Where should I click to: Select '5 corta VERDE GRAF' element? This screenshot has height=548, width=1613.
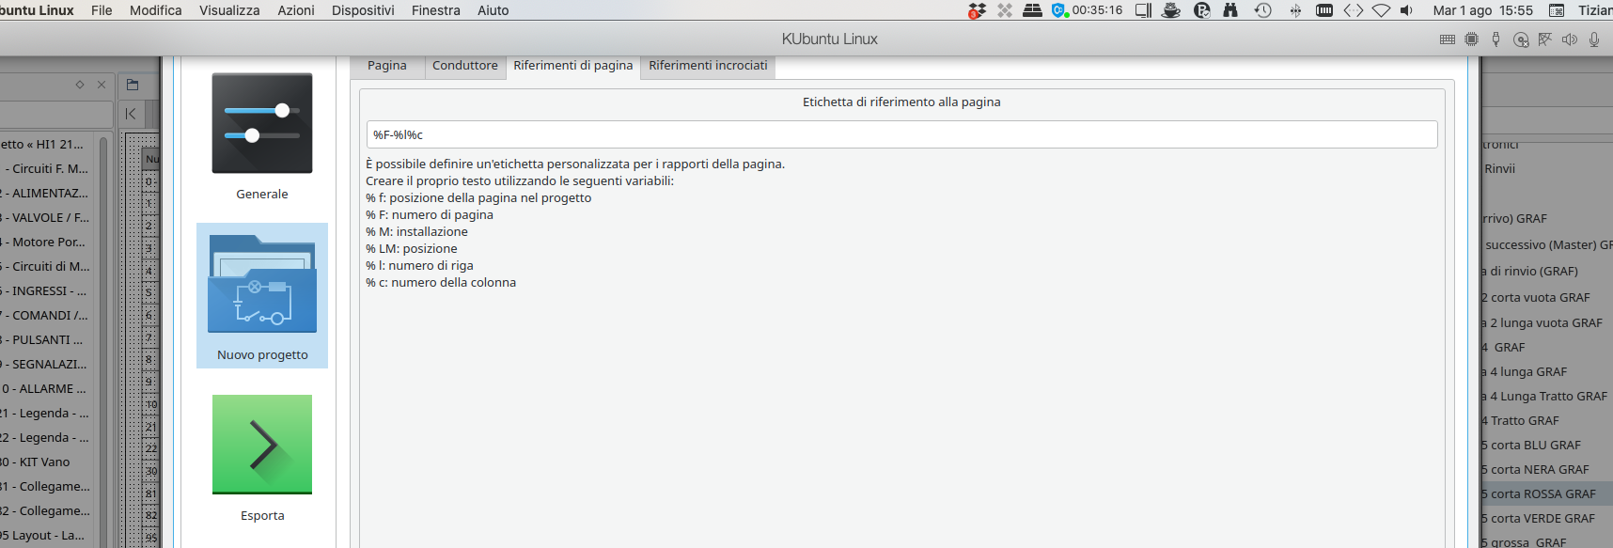(1539, 518)
